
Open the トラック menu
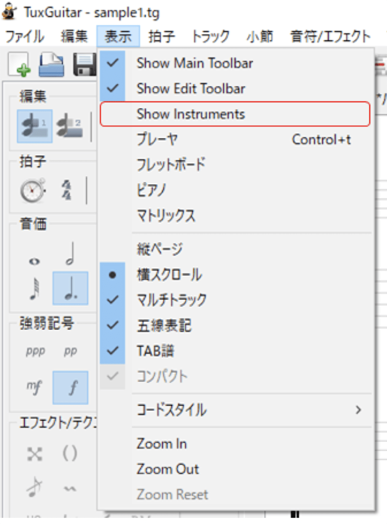(211, 37)
